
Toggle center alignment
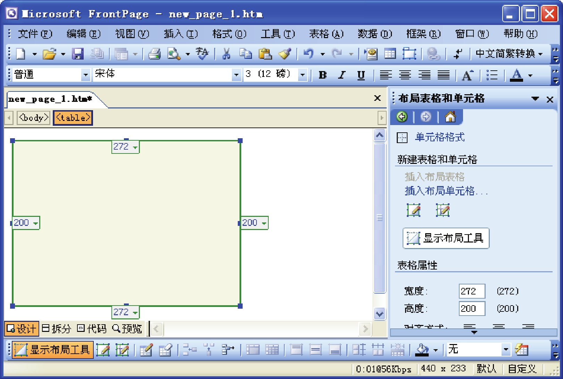(405, 75)
